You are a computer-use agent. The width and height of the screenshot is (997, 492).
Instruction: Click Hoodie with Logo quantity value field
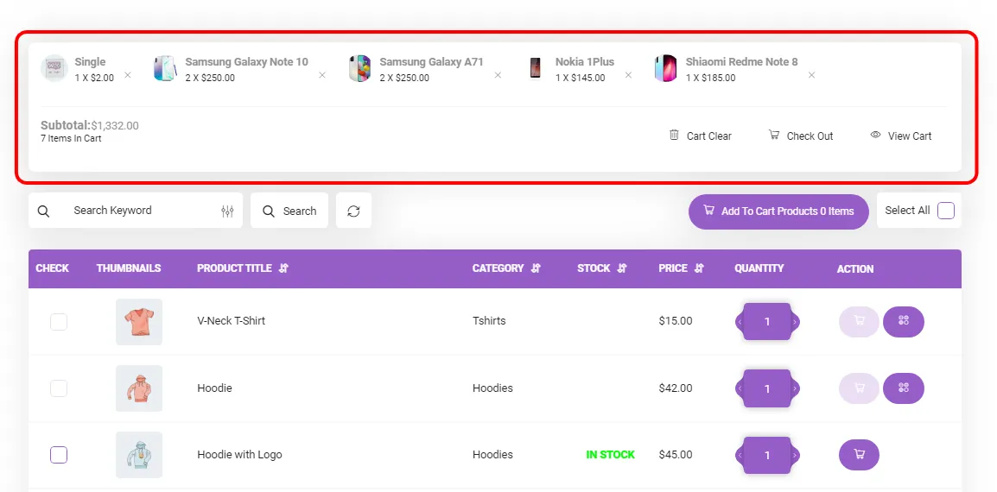(x=767, y=455)
